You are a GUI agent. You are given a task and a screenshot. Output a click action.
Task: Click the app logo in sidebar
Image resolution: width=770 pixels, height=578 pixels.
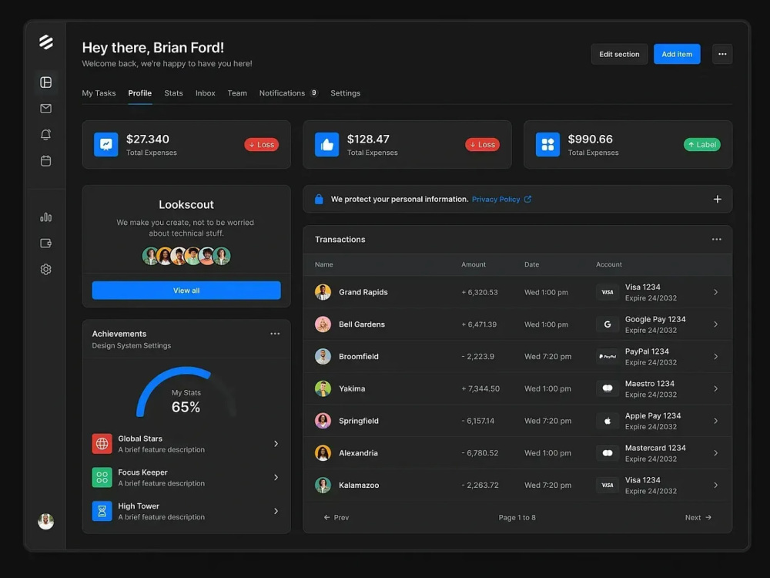coord(45,42)
